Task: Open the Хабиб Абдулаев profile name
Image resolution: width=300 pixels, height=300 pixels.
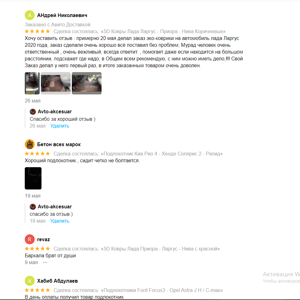Action: tap(57, 281)
